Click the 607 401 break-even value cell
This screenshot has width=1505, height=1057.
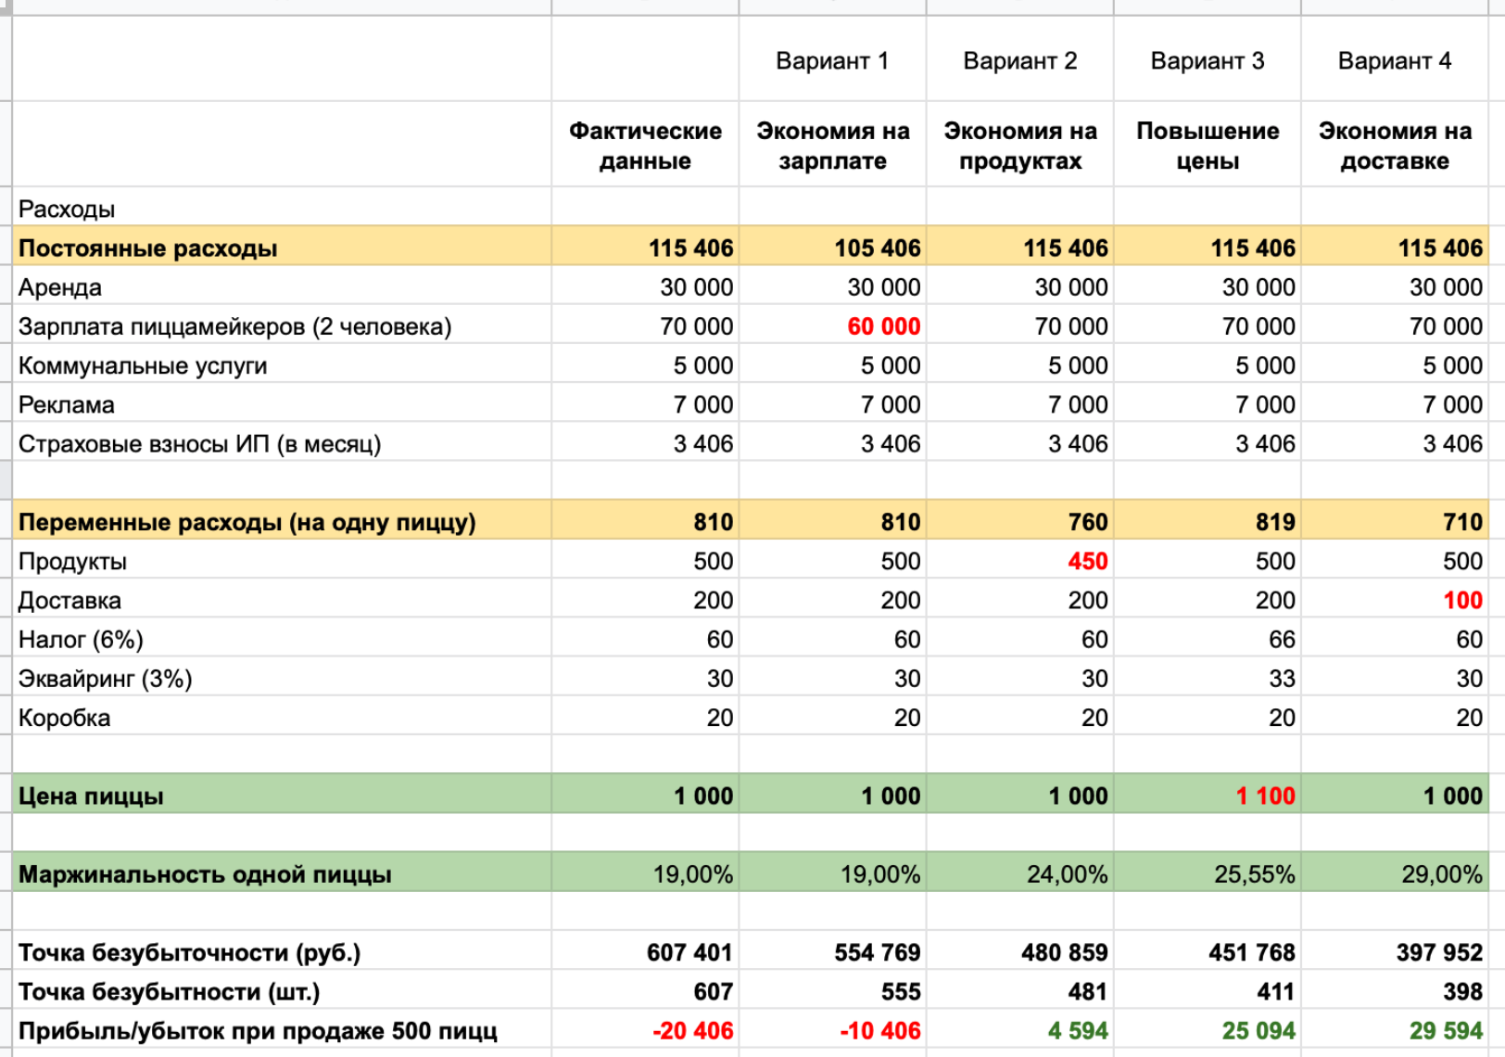[689, 952]
